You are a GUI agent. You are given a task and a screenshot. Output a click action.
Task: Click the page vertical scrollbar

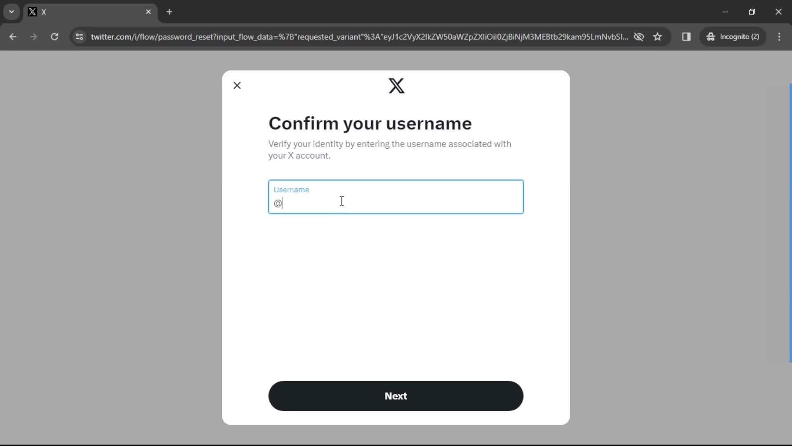[790, 223]
